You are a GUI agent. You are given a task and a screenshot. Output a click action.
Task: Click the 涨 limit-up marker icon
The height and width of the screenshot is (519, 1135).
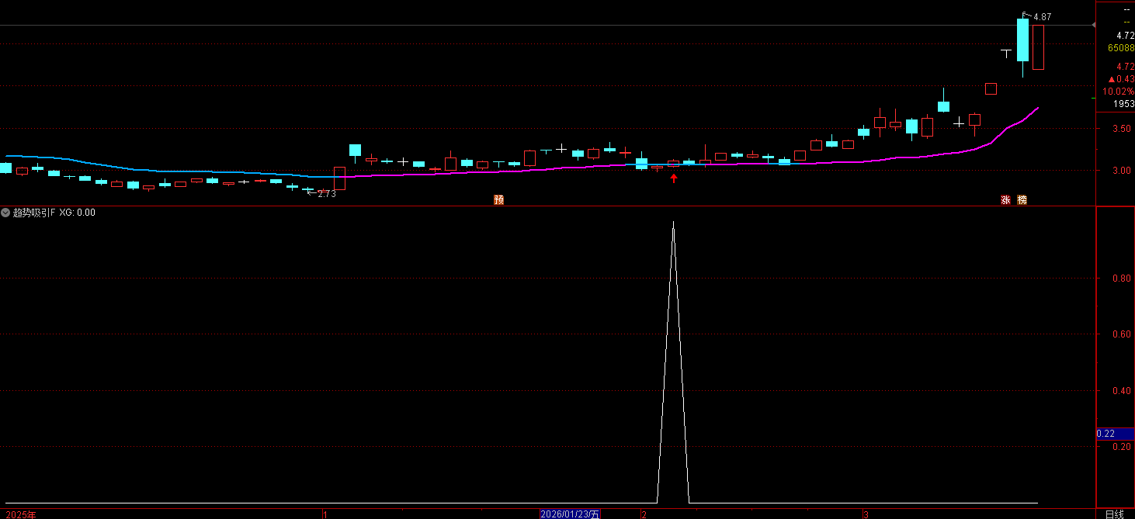pos(1005,199)
